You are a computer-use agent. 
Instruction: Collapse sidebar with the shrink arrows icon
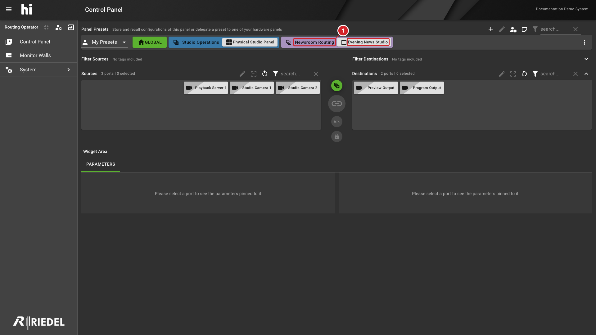46,27
